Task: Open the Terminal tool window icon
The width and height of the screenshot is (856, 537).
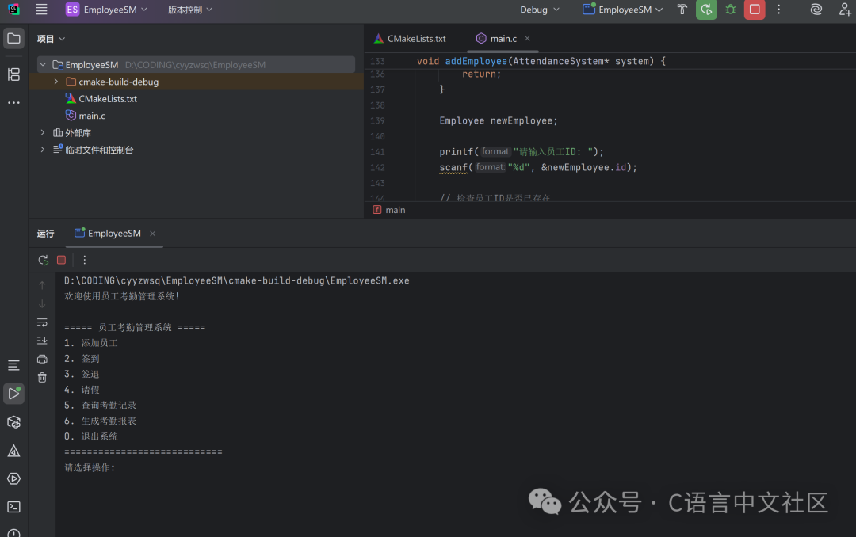Action: click(13, 507)
